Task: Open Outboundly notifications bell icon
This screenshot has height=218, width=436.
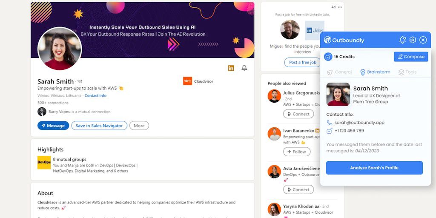Action: click(402, 40)
